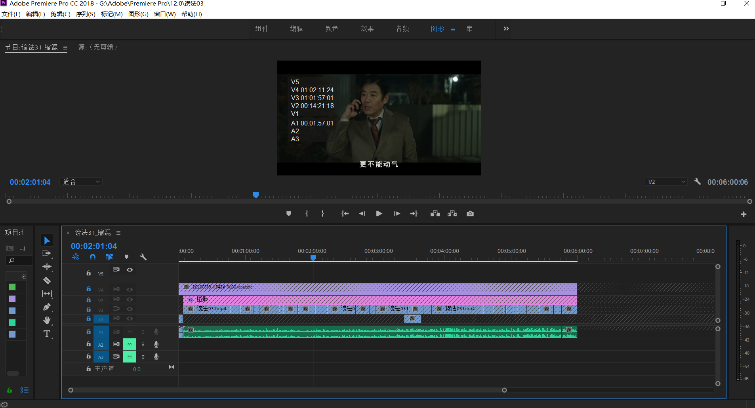Open the zoom level 适合 dropdown
Viewport: 755px width, 408px height.
81,182
